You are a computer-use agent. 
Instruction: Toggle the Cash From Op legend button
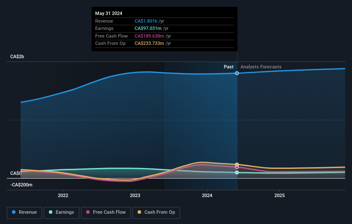(x=156, y=212)
